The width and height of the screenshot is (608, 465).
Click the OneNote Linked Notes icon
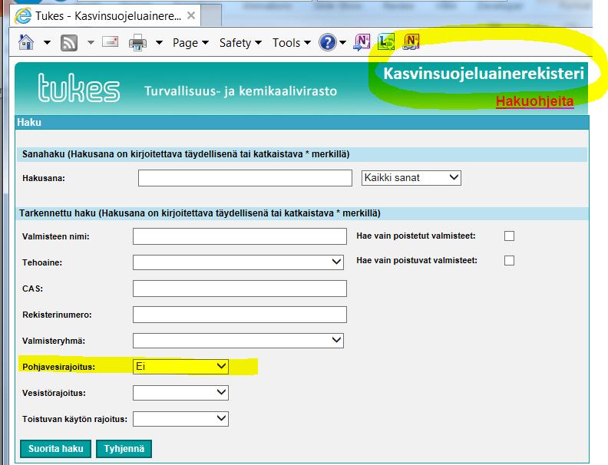pyautogui.click(x=411, y=42)
